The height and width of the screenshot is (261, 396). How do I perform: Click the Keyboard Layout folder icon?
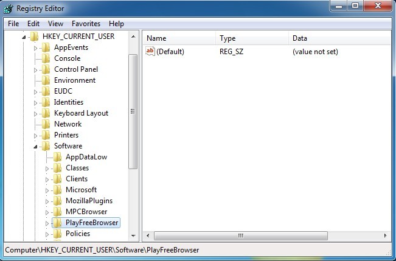tap(46, 113)
